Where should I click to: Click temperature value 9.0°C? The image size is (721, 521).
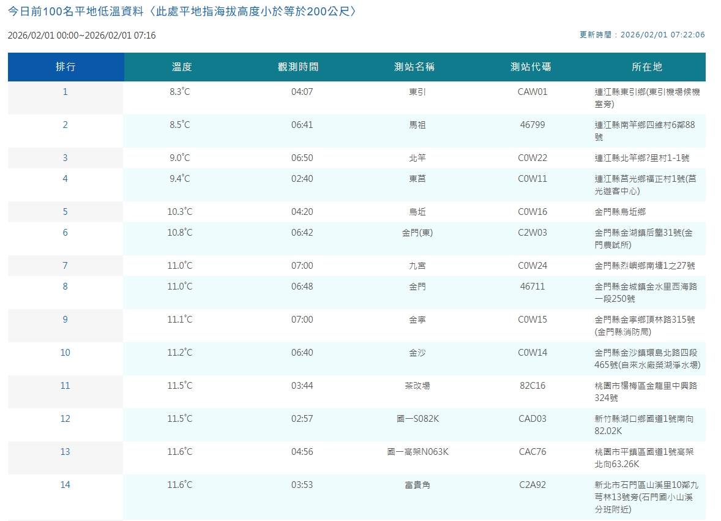point(180,158)
